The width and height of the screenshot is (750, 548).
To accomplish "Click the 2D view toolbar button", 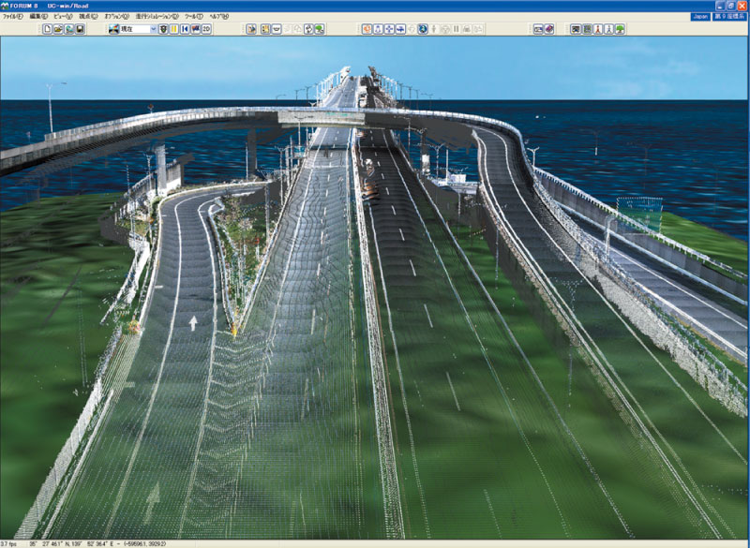I will tap(206, 29).
